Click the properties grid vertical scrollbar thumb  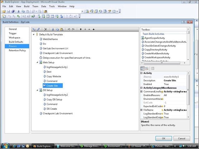pyautogui.click(x=188, y=90)
